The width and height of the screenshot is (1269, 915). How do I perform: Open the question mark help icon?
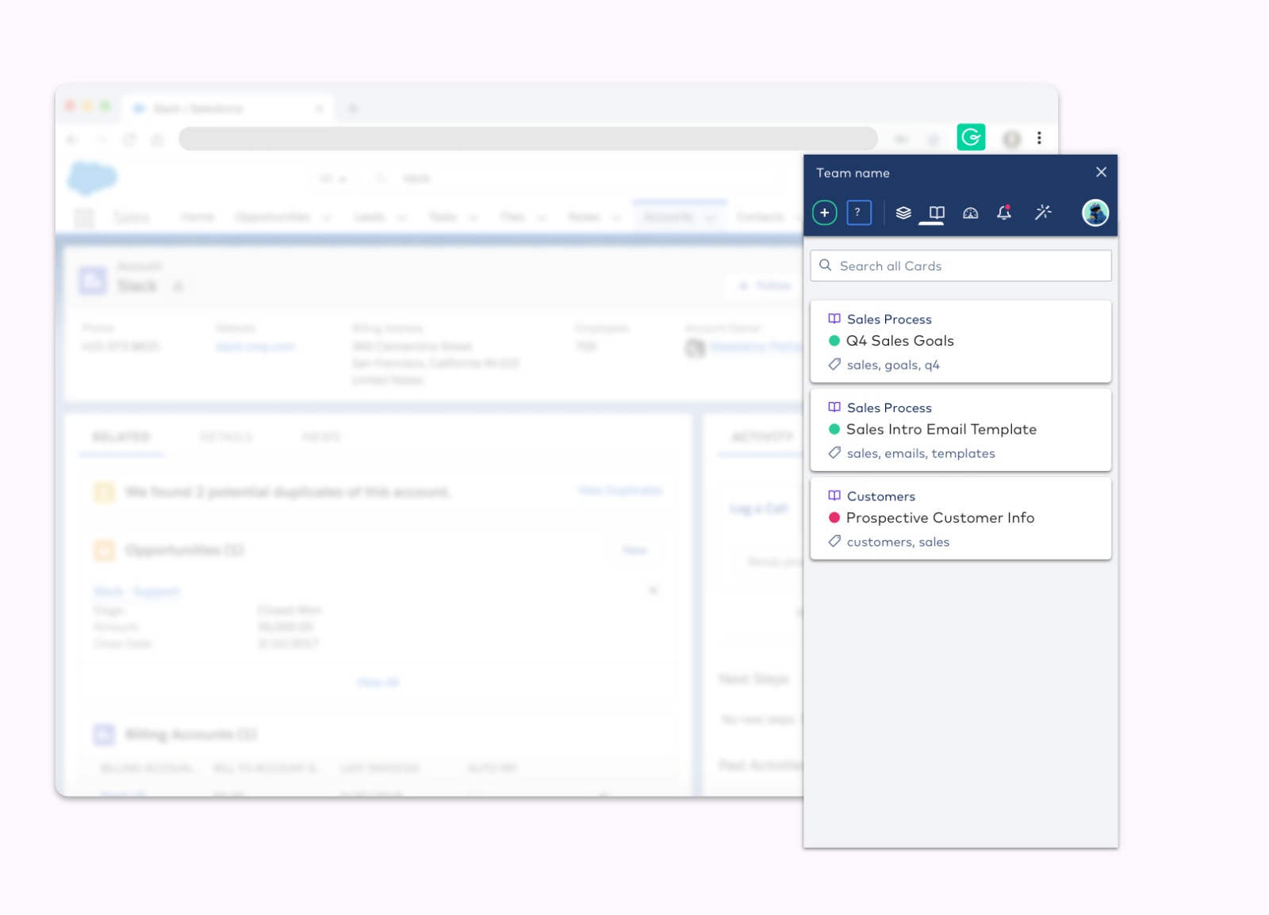859,212
